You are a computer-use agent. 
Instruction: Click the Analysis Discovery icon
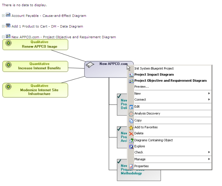point(131,114)
